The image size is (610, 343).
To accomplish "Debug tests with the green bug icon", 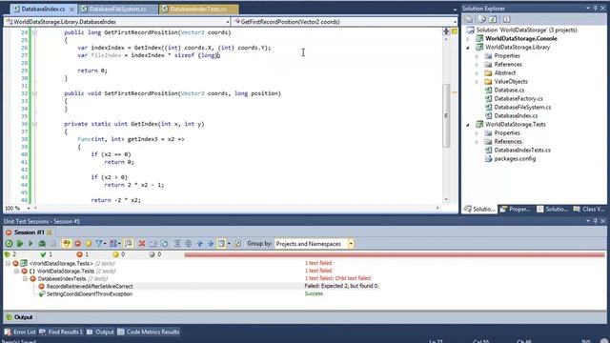I will coord(42,244).
